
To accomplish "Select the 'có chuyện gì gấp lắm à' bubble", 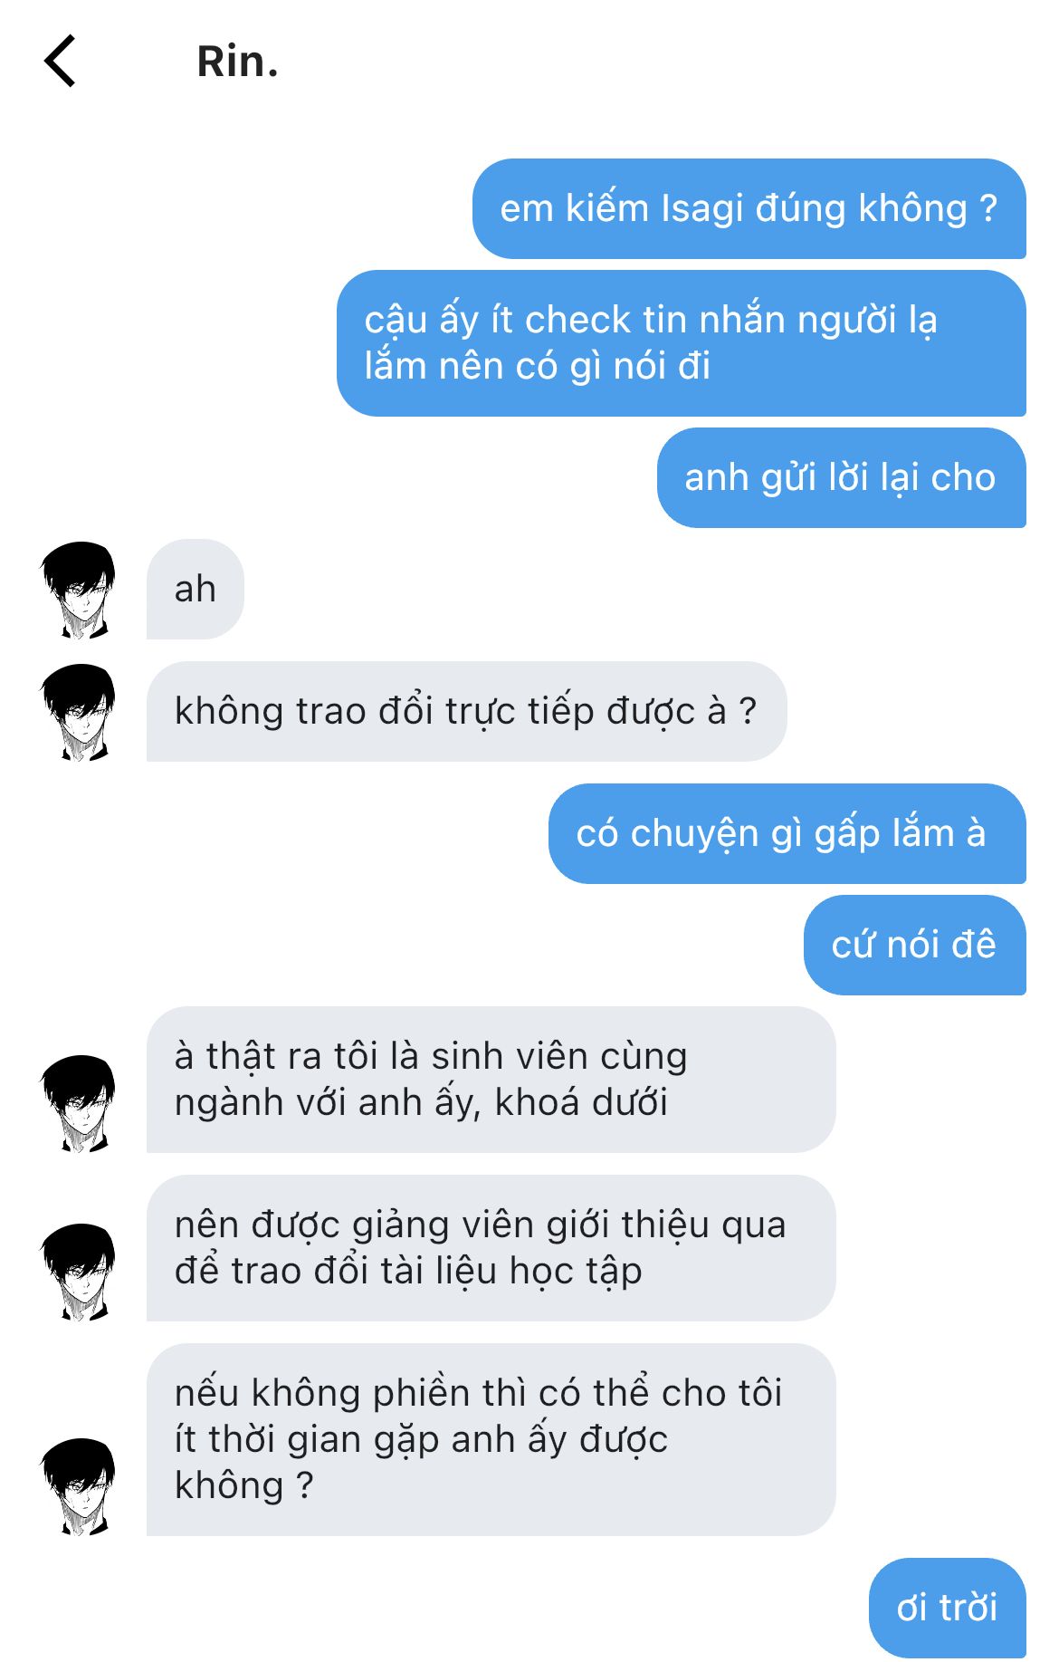I will 787,833.
